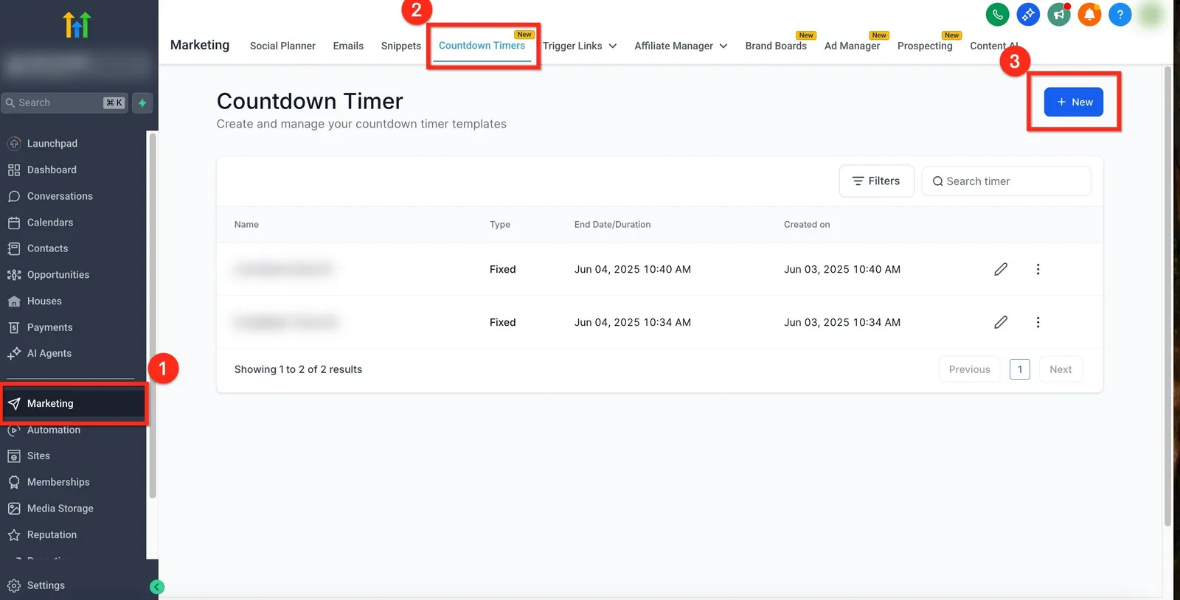Click the Payments sidebar icon

[14, 327]
